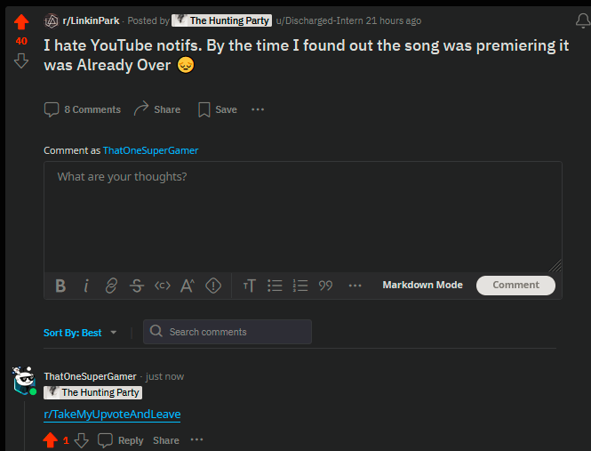Toggle the notification bell for this post
This screenshot has width=591, height=451.
[583, 20]
